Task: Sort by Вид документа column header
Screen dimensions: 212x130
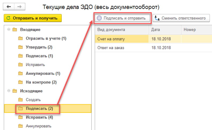Action: click(x=122, y=30)
